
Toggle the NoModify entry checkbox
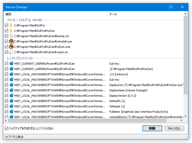coord(7,101)
